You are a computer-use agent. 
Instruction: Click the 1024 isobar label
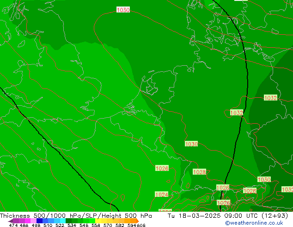(x=162, y=195)
